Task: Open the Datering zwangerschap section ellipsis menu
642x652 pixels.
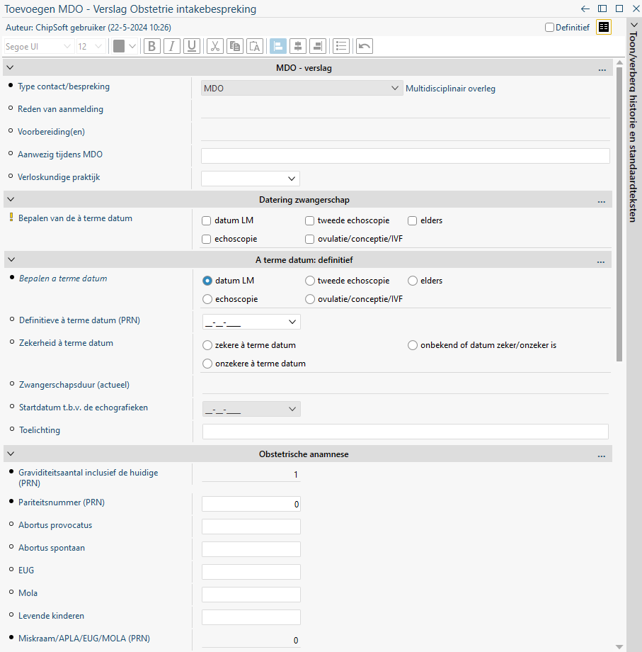Action: point(602,200)
